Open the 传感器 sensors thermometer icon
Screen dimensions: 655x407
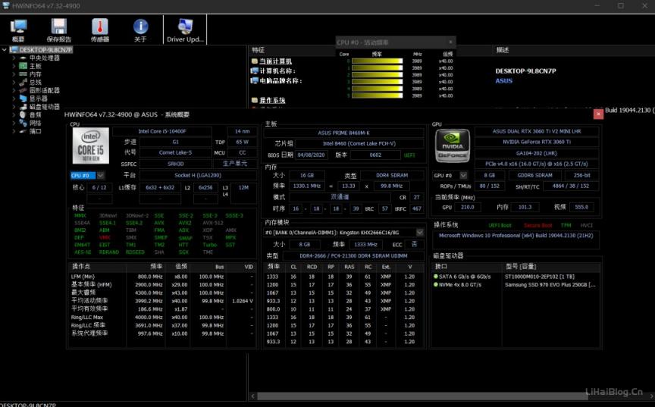pos(100,30)
